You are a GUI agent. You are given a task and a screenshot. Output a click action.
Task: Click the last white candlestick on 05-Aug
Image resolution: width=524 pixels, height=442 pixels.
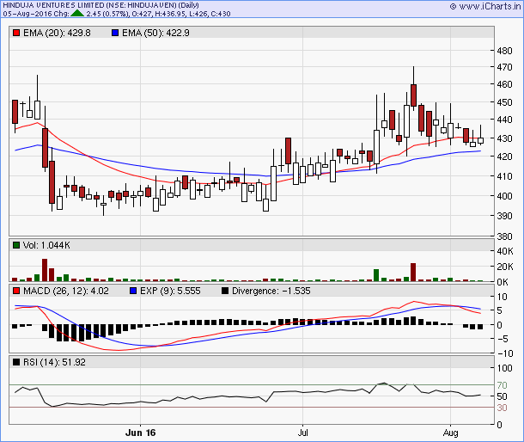[x=480, y=140]
